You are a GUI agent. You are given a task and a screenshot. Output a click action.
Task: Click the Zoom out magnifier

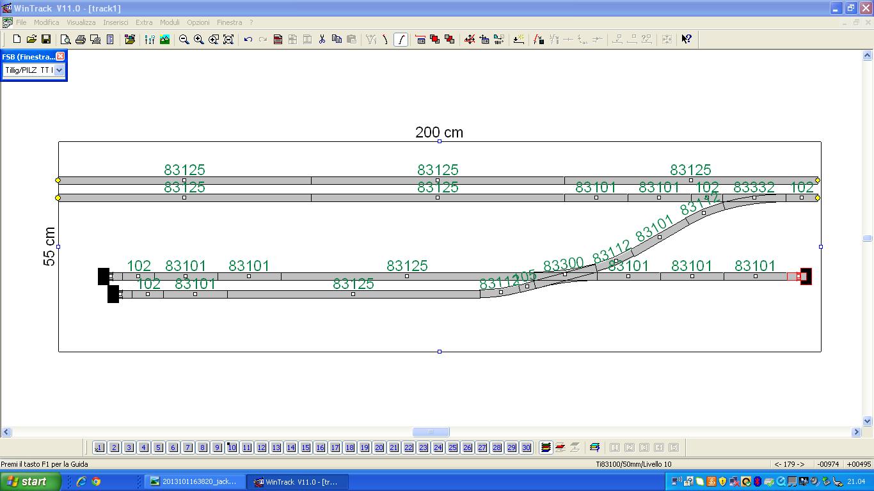[x=184, y=39]
